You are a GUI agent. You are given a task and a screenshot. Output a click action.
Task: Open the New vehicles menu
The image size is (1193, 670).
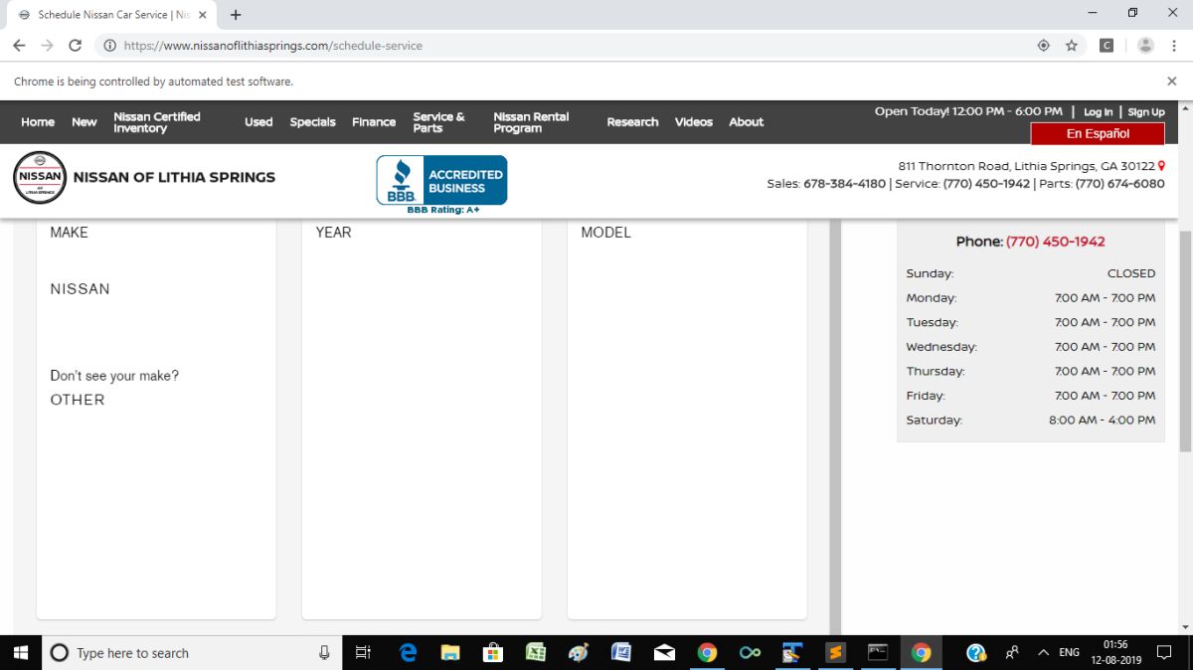pos(85,122)
